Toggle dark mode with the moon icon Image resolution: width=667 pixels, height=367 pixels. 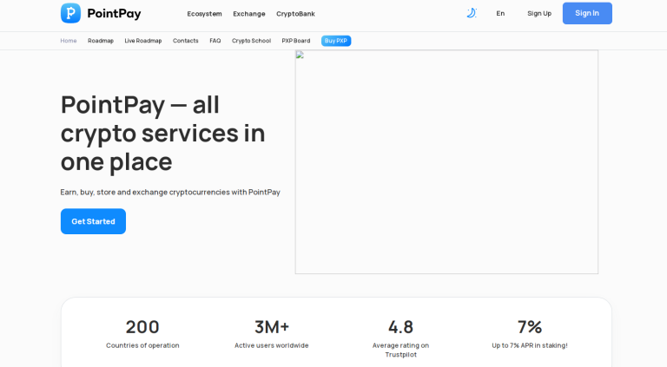click(472, 13)
